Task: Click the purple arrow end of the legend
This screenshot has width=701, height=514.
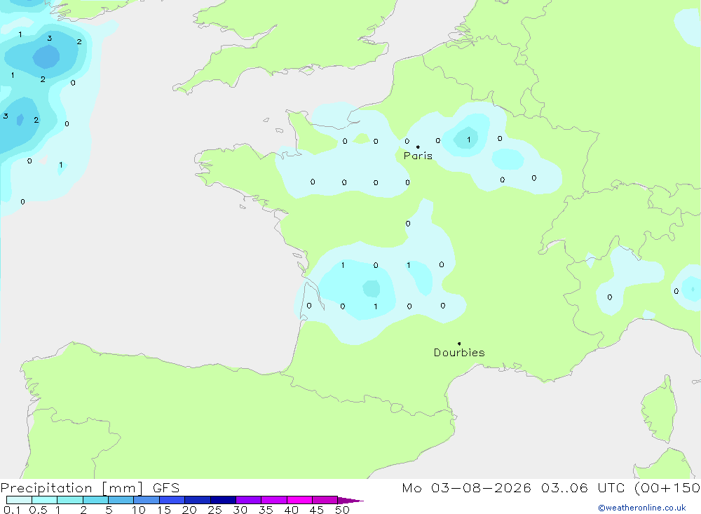Action: 350,500
